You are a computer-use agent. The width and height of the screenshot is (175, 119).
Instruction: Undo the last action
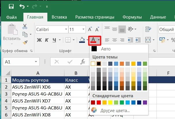pos(22,6)
